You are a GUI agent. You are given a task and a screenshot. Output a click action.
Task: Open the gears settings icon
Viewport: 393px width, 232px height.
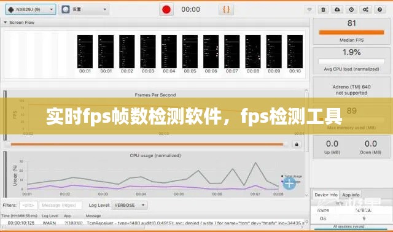pos(366,10)
